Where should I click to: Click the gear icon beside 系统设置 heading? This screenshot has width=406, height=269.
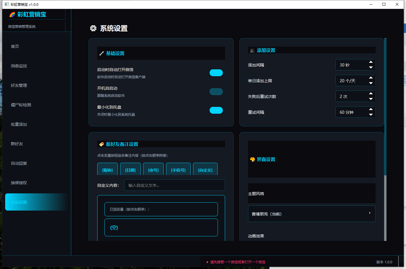click(x=93, y=28)
